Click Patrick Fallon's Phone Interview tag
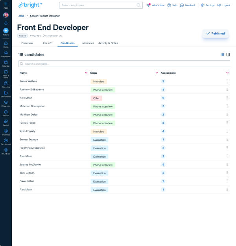Viewport: 236px width, 246px height. pyautogui.click(x=103, y=123)
